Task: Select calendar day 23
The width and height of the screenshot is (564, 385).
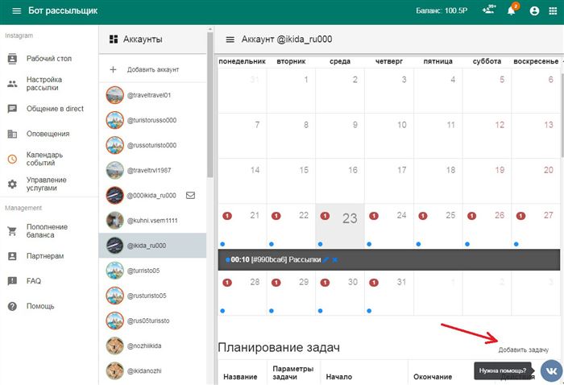Action: (x=340, y=226)
